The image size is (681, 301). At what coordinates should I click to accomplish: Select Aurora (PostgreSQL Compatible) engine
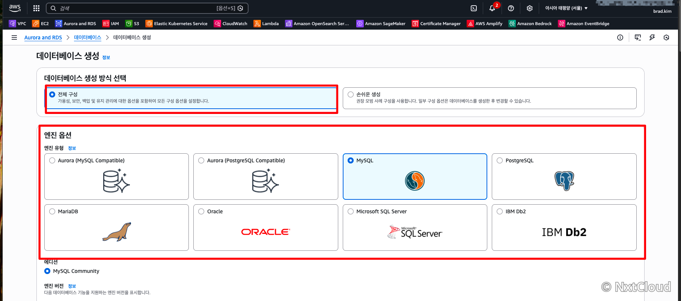pos(266,177)
